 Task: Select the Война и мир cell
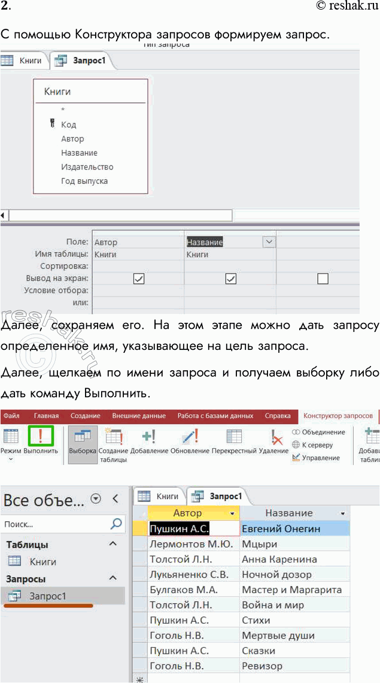(x=294, y=605)
